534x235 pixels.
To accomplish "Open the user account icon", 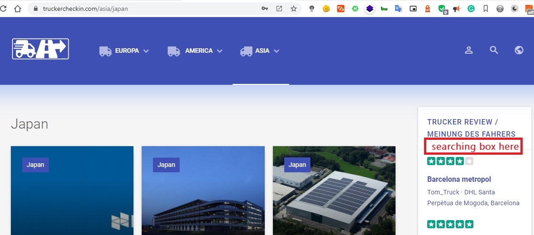I will (469, 50).
